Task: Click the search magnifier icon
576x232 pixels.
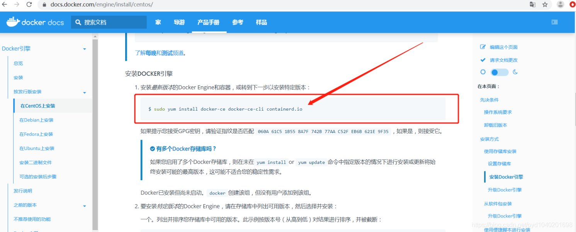Action: coord(78,22)
